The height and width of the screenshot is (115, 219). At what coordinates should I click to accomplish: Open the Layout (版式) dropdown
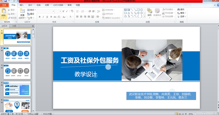coord(32,10)
